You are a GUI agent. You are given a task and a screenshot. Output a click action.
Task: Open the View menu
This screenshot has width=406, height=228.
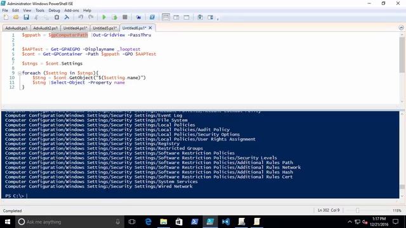pyautogui.click(x=27, y=10)
